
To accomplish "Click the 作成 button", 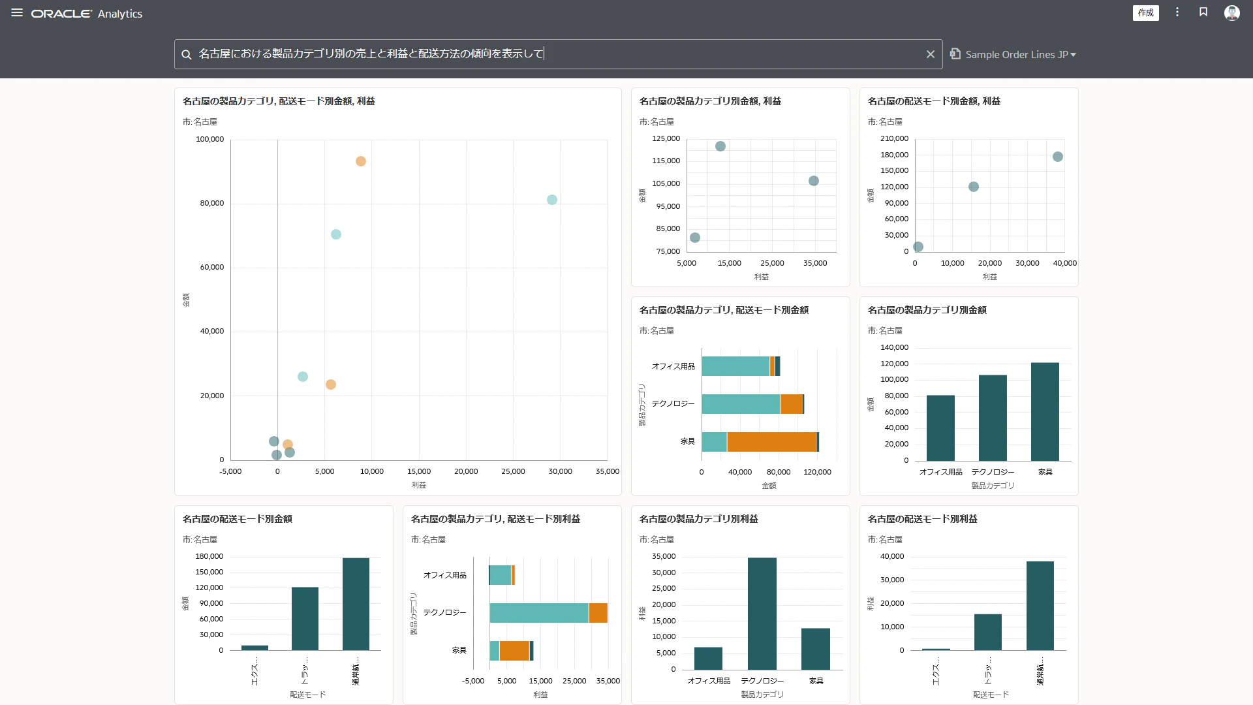I will (x=1145, y=13).
